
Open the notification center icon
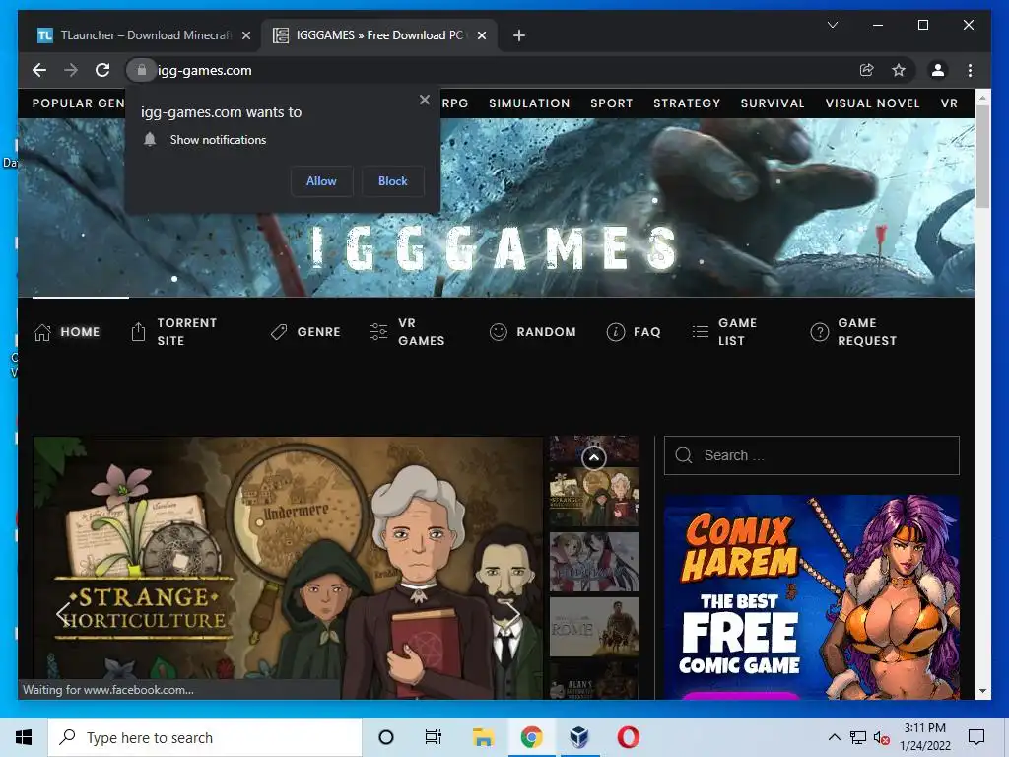pos(976,737)
